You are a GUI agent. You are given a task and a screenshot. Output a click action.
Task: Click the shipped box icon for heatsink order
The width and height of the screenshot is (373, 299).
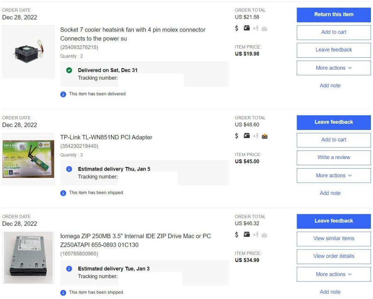[x=247, y=28]
